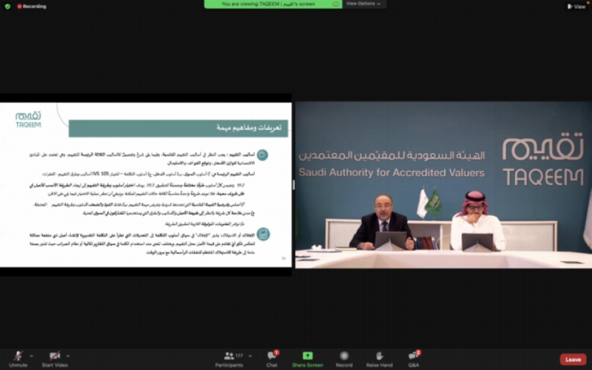Image resolution: width=592 pixels, height=370 pixels.
Task: Click the divider handle between shared screen and video
Action: [x=293, y=184]
